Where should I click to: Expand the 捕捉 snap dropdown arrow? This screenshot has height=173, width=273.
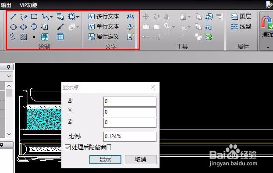pos(268,47)
